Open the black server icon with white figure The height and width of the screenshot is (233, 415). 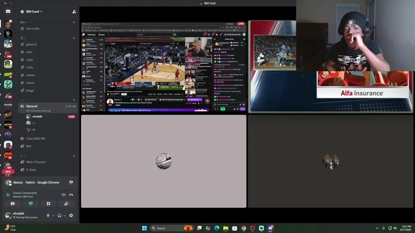point(8,33)
